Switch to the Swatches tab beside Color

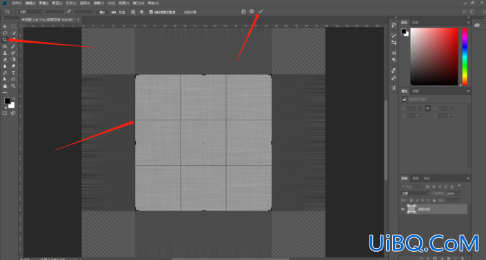pos(415,22)
